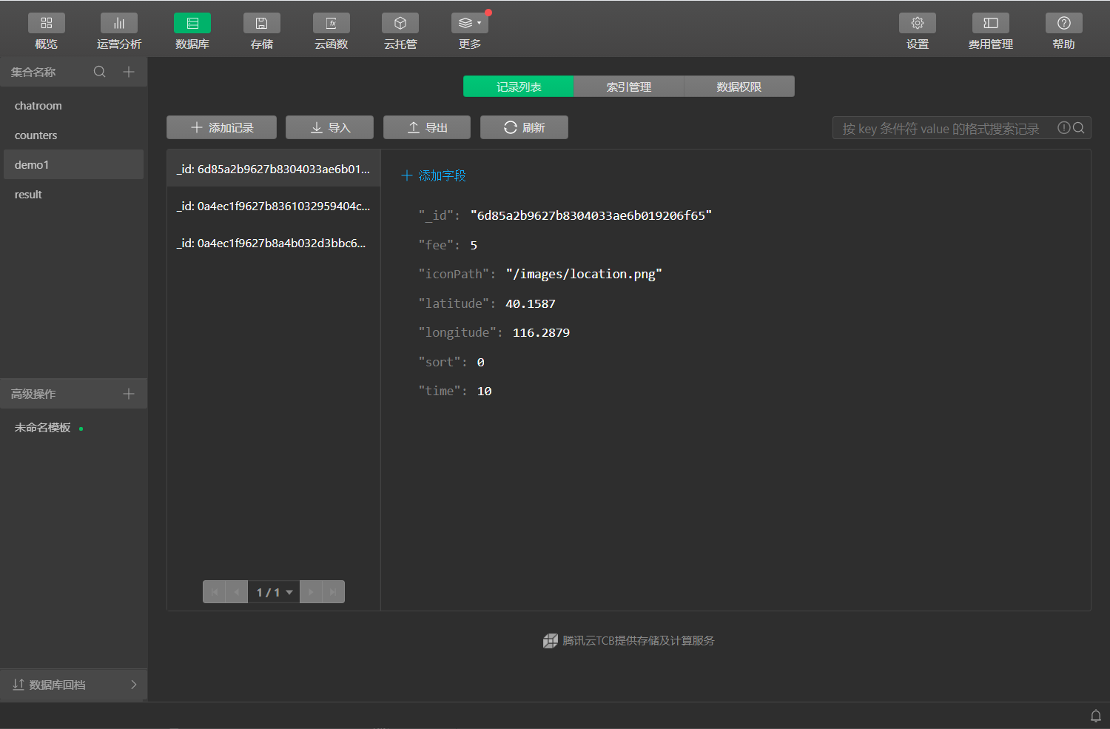Expand the 更多 menu in toolbar
This screenshot has width=1110, height=729.
(x=470, y=23)
